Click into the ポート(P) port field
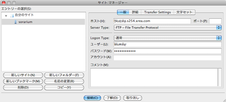 (x=215, y=21)
